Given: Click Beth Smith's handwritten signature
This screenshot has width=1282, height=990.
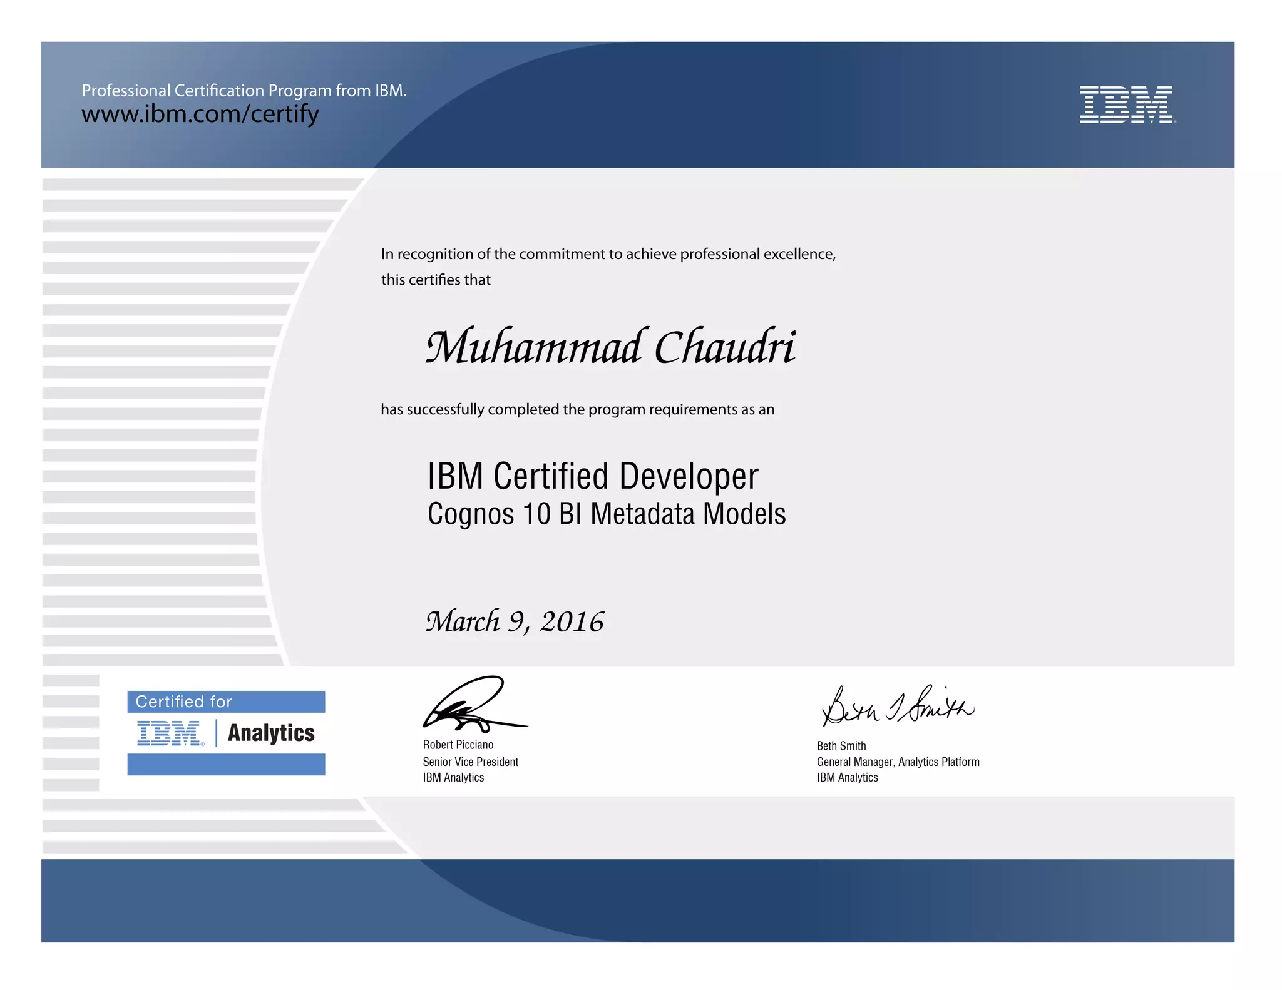Looking at the screenshot, I should (897, 705).
